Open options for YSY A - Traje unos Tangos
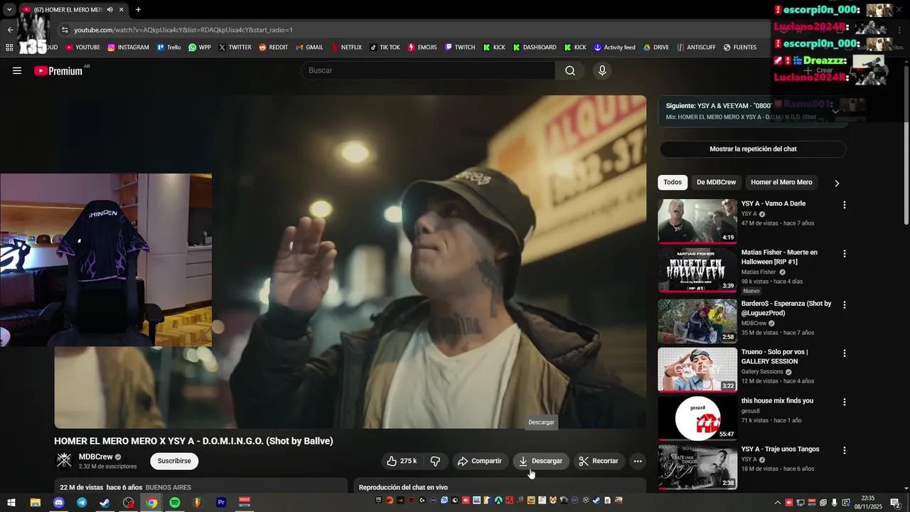 845,450
